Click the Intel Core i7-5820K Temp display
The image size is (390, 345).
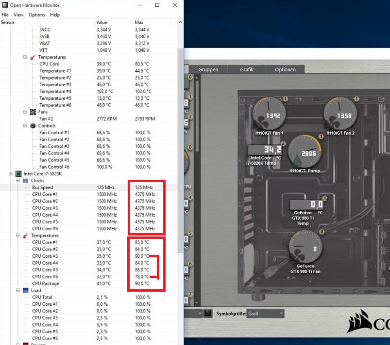(x=265, y=149)
